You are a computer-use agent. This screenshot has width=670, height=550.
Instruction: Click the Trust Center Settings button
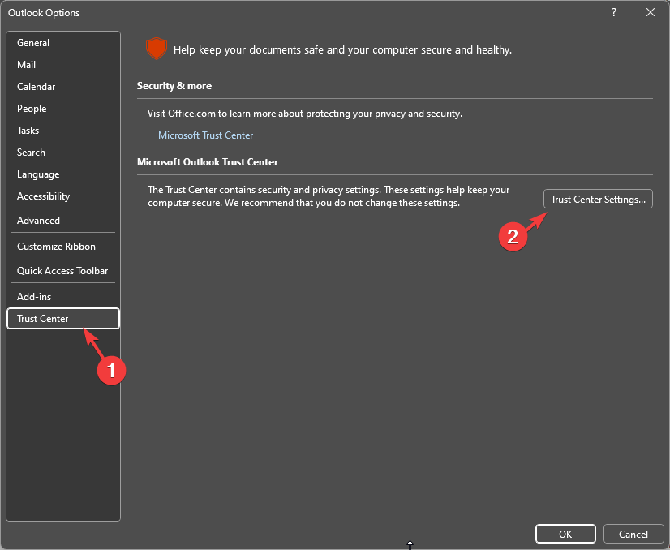point(598,199)
